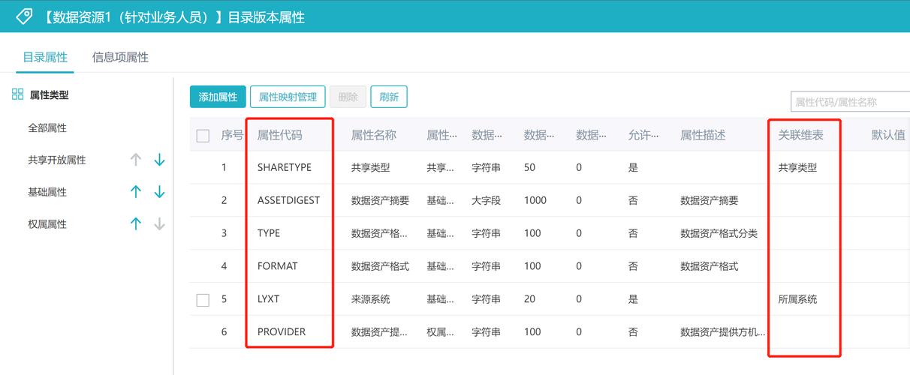
Task: Click the 来源系统 name cell
Action: 371,299
